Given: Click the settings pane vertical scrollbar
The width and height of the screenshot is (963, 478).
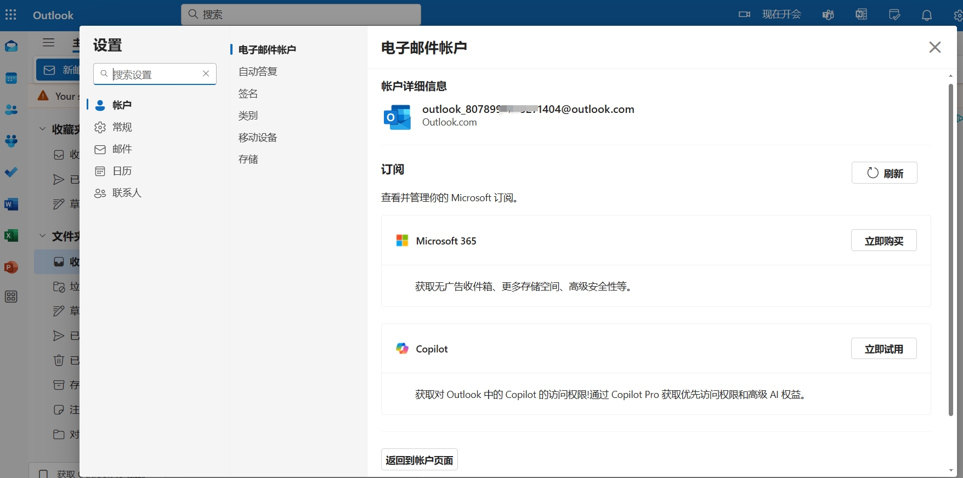Looking at the screenshot, I should [951, 249].
